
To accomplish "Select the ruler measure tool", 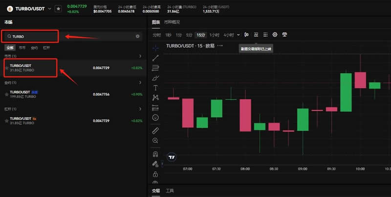I will [x=155, y=130].
